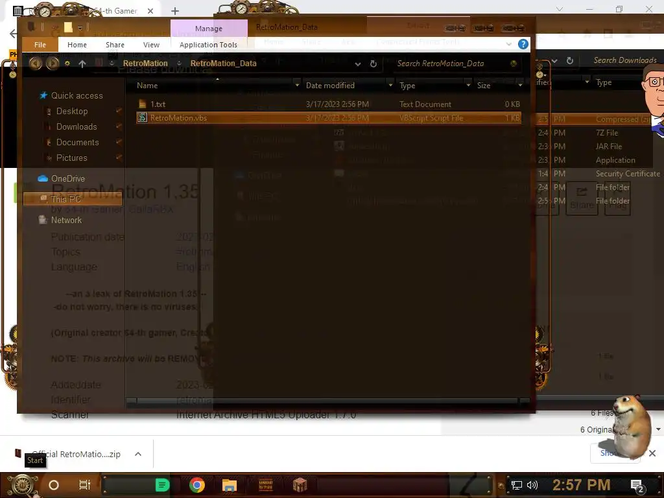The height and width of the screenshot is (498, 664).
Task: Switch to the Home ribbon tab
Action: (77, 45)
